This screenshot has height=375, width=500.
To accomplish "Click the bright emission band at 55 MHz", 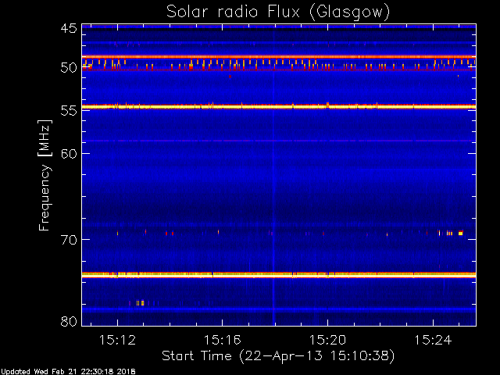I will click(x=279, y=107).
